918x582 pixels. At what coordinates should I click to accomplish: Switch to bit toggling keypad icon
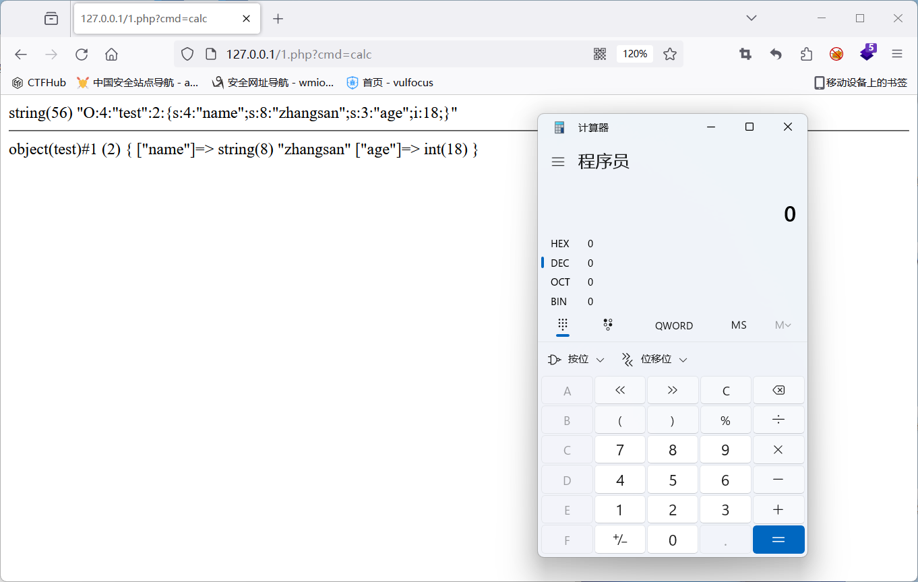pos(608,325)
